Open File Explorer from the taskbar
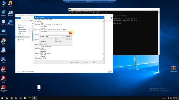This screenshot has height=100, width=179. (x=25, y=98)
